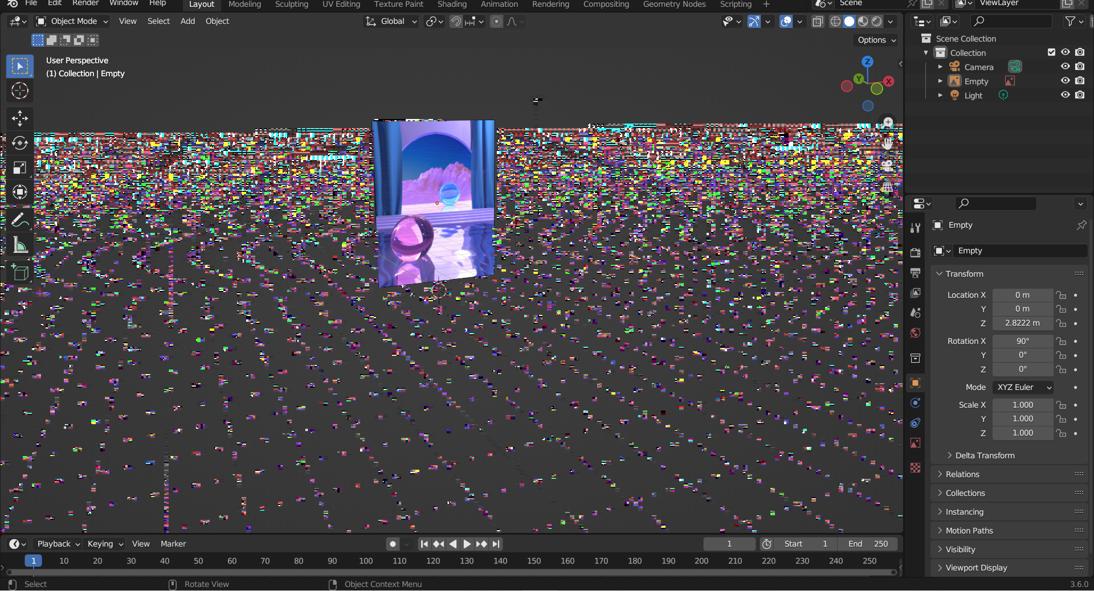Jump to the animation end
The height and width of the screenshot is (591, 1094).
pos(496,544)
